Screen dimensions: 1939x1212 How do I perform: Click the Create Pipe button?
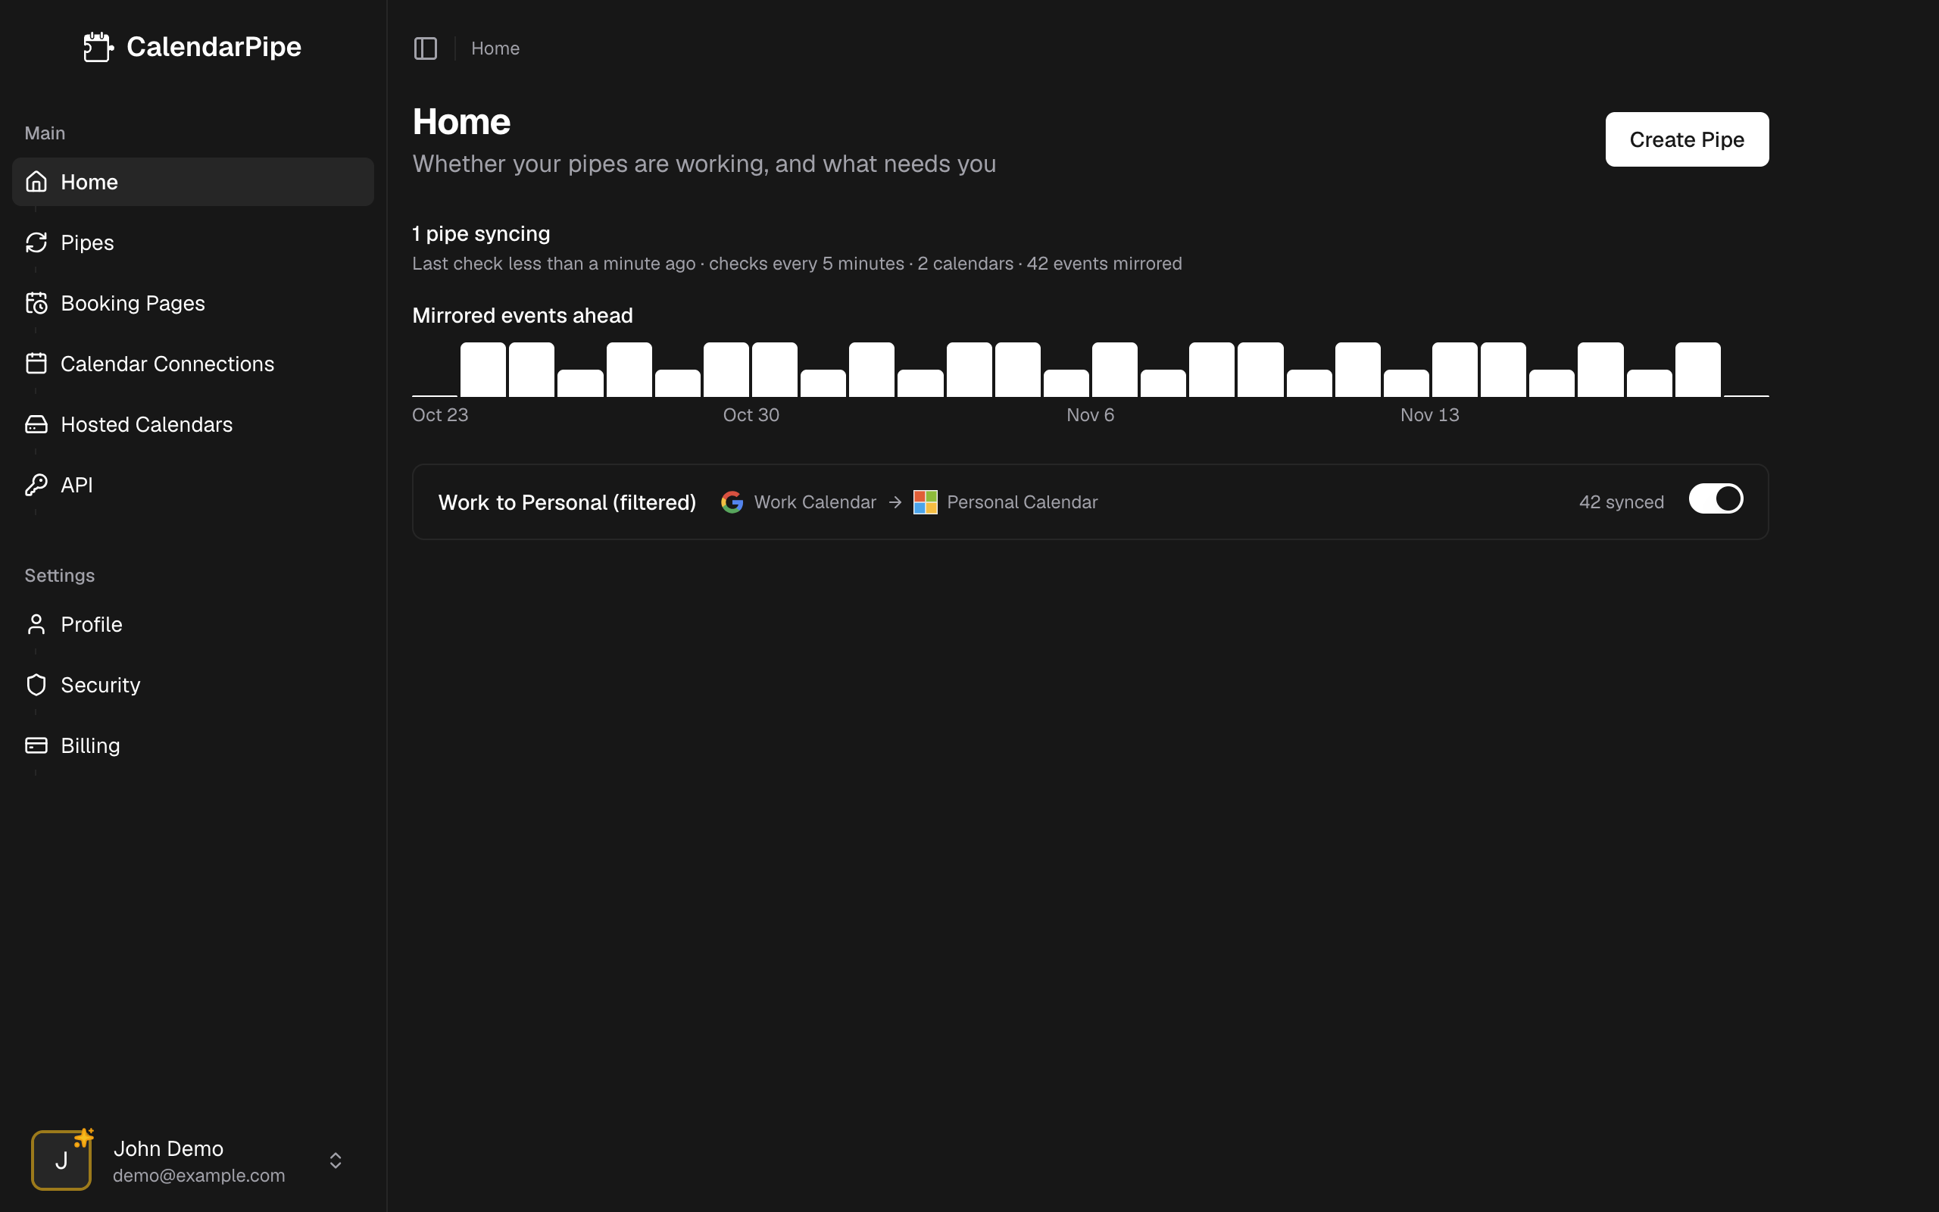1687,139
